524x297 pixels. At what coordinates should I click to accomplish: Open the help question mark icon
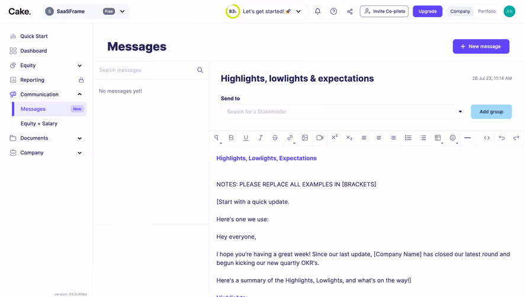[x=333, y=11]
